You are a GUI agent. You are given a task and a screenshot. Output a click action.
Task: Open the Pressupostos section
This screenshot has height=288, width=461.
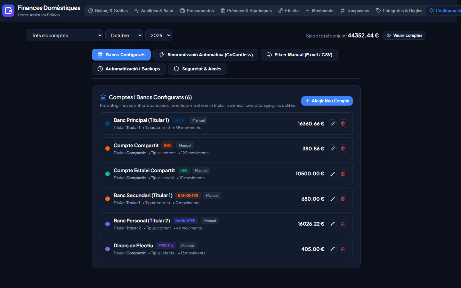click(x=197, y=11)
